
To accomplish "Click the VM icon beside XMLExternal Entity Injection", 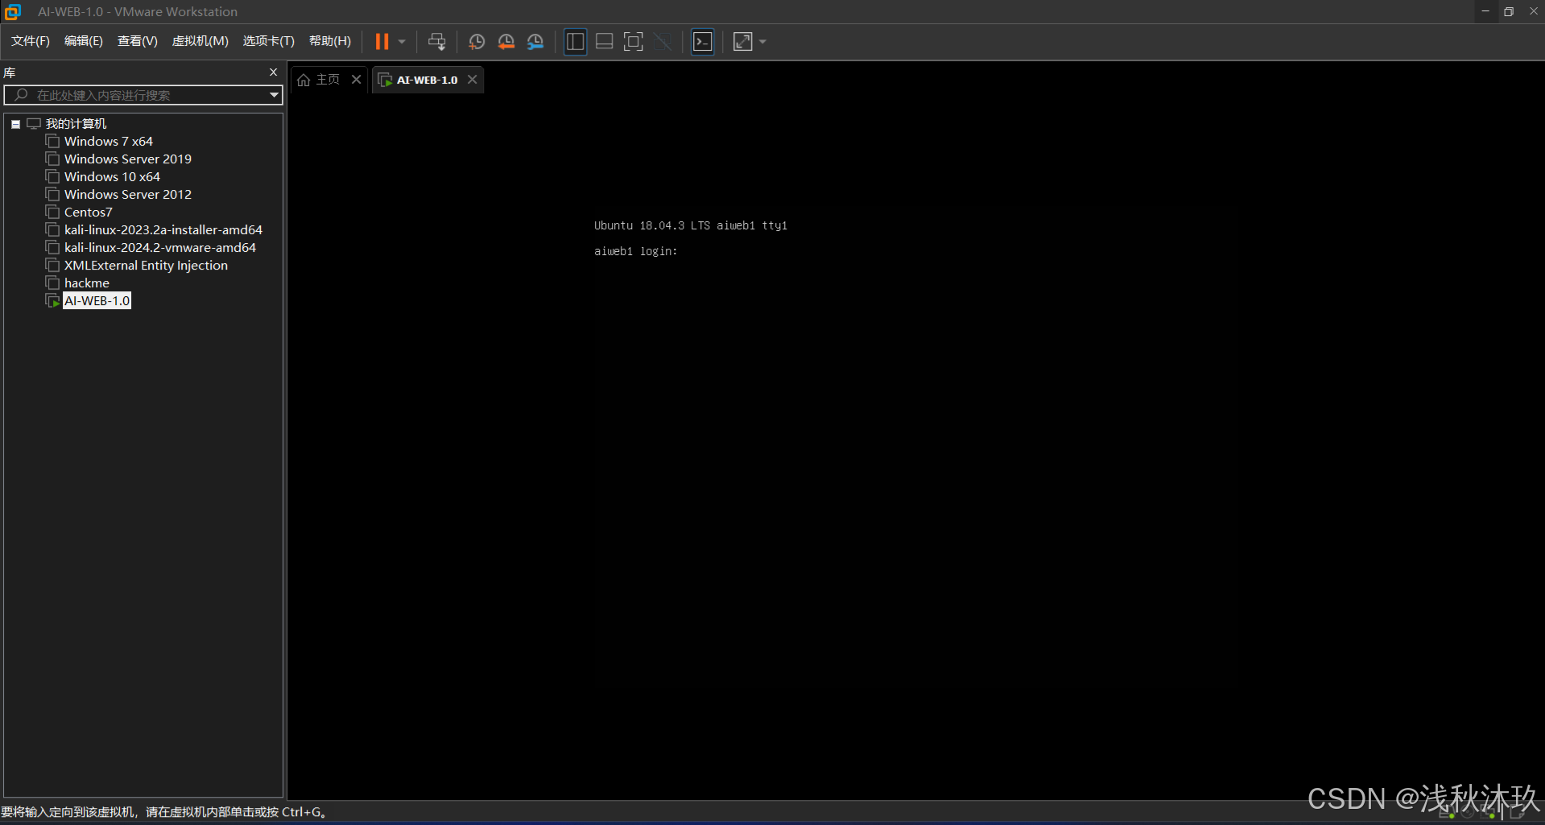I will (53, 266).
